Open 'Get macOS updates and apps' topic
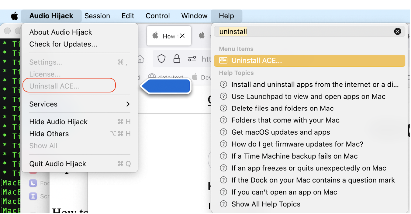This screenshot has height=214, width=411. [x=309, y=132]
